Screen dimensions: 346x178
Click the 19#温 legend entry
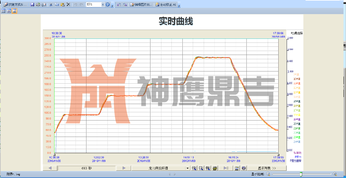[x=297, y=119]
